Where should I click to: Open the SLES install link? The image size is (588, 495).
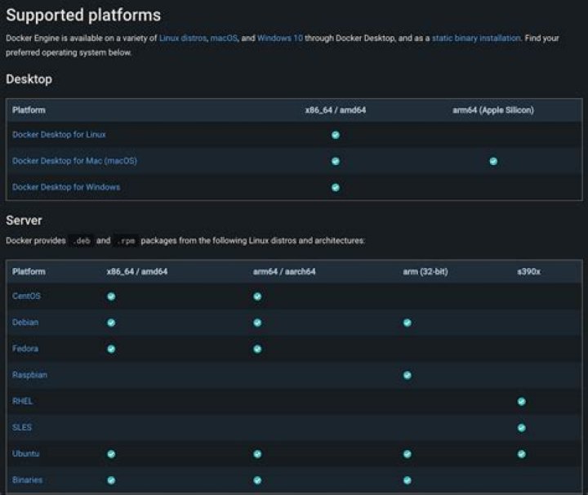[x=22, y=427]
